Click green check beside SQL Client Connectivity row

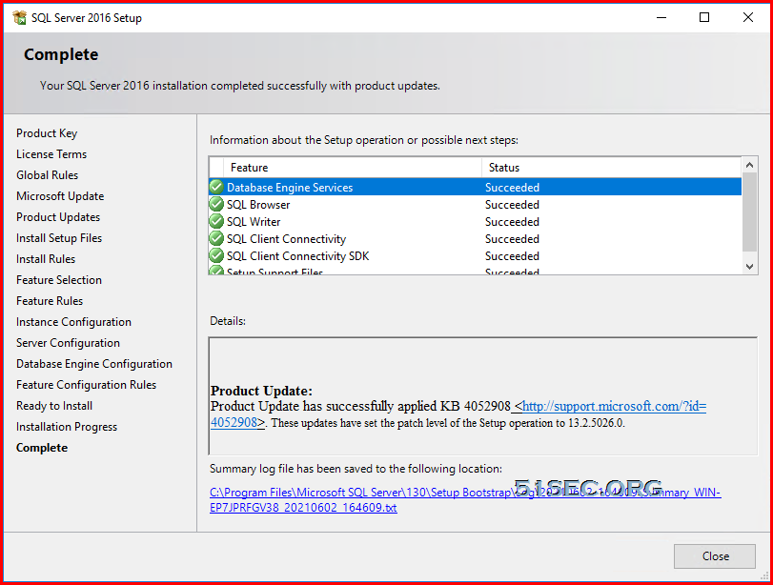[x=216, y=238]
